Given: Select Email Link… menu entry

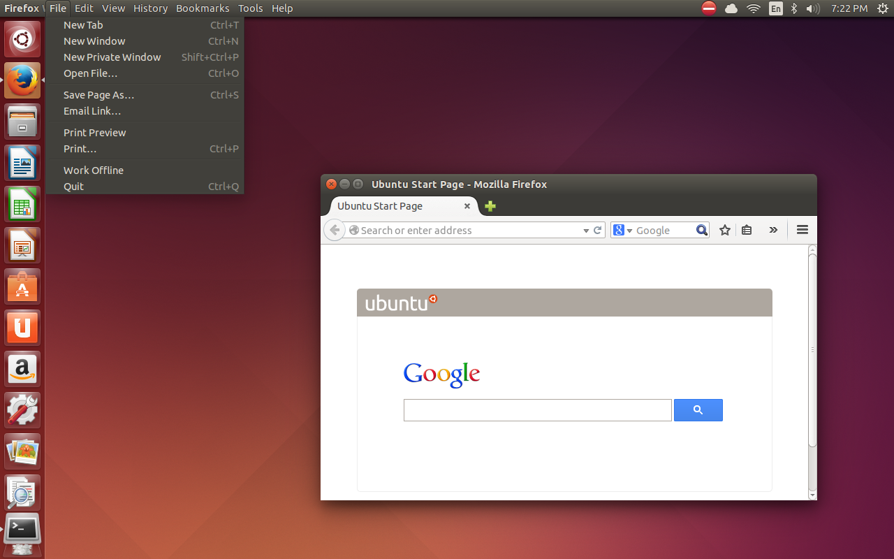Looking at the screenshot, I should (x=145, y=111).
